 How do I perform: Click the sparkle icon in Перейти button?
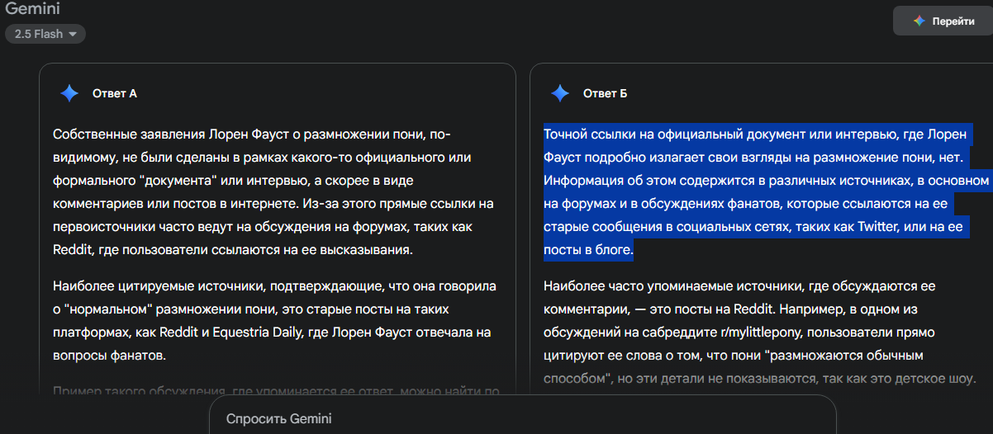coord(919,21)
